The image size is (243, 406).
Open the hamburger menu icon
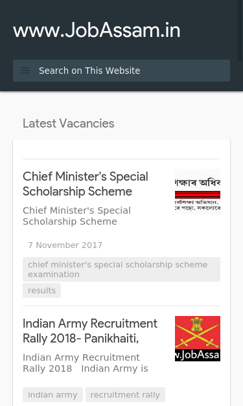(x=25, y=71)
